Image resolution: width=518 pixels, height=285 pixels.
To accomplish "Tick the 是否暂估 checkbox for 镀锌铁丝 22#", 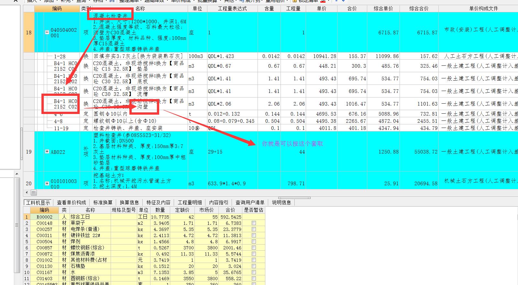I will (254, 235).
